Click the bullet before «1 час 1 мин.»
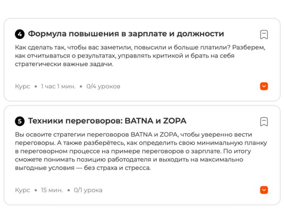The height and width of the screenshot is (219, 284). click(x=35, y=87)
